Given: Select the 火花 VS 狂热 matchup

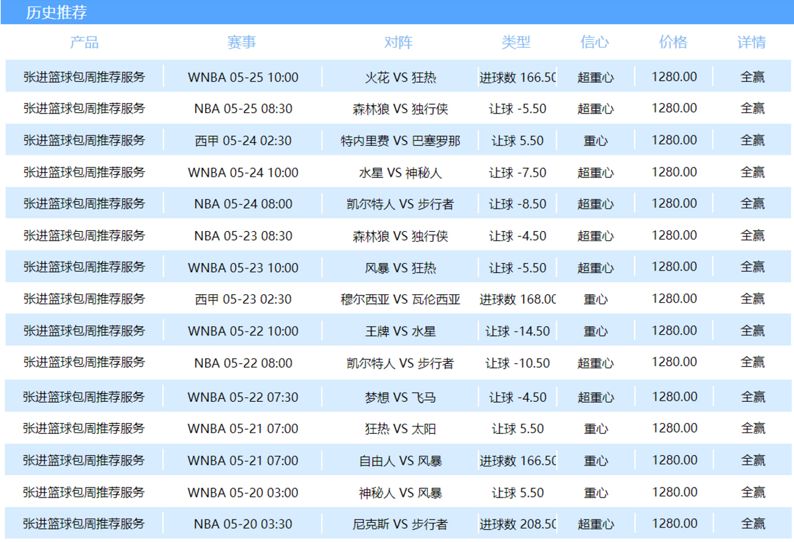Looking at the screenshot, I should point(401,78).
